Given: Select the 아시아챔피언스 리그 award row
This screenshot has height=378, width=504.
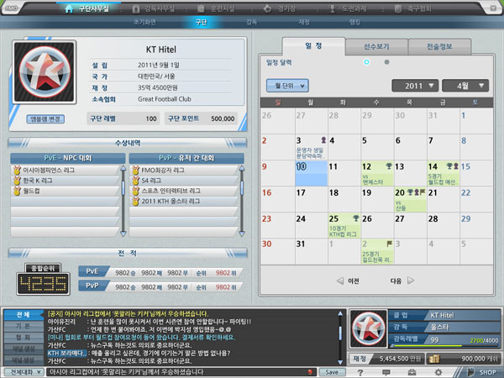Looking at the screenshot, I should point(66,170).
